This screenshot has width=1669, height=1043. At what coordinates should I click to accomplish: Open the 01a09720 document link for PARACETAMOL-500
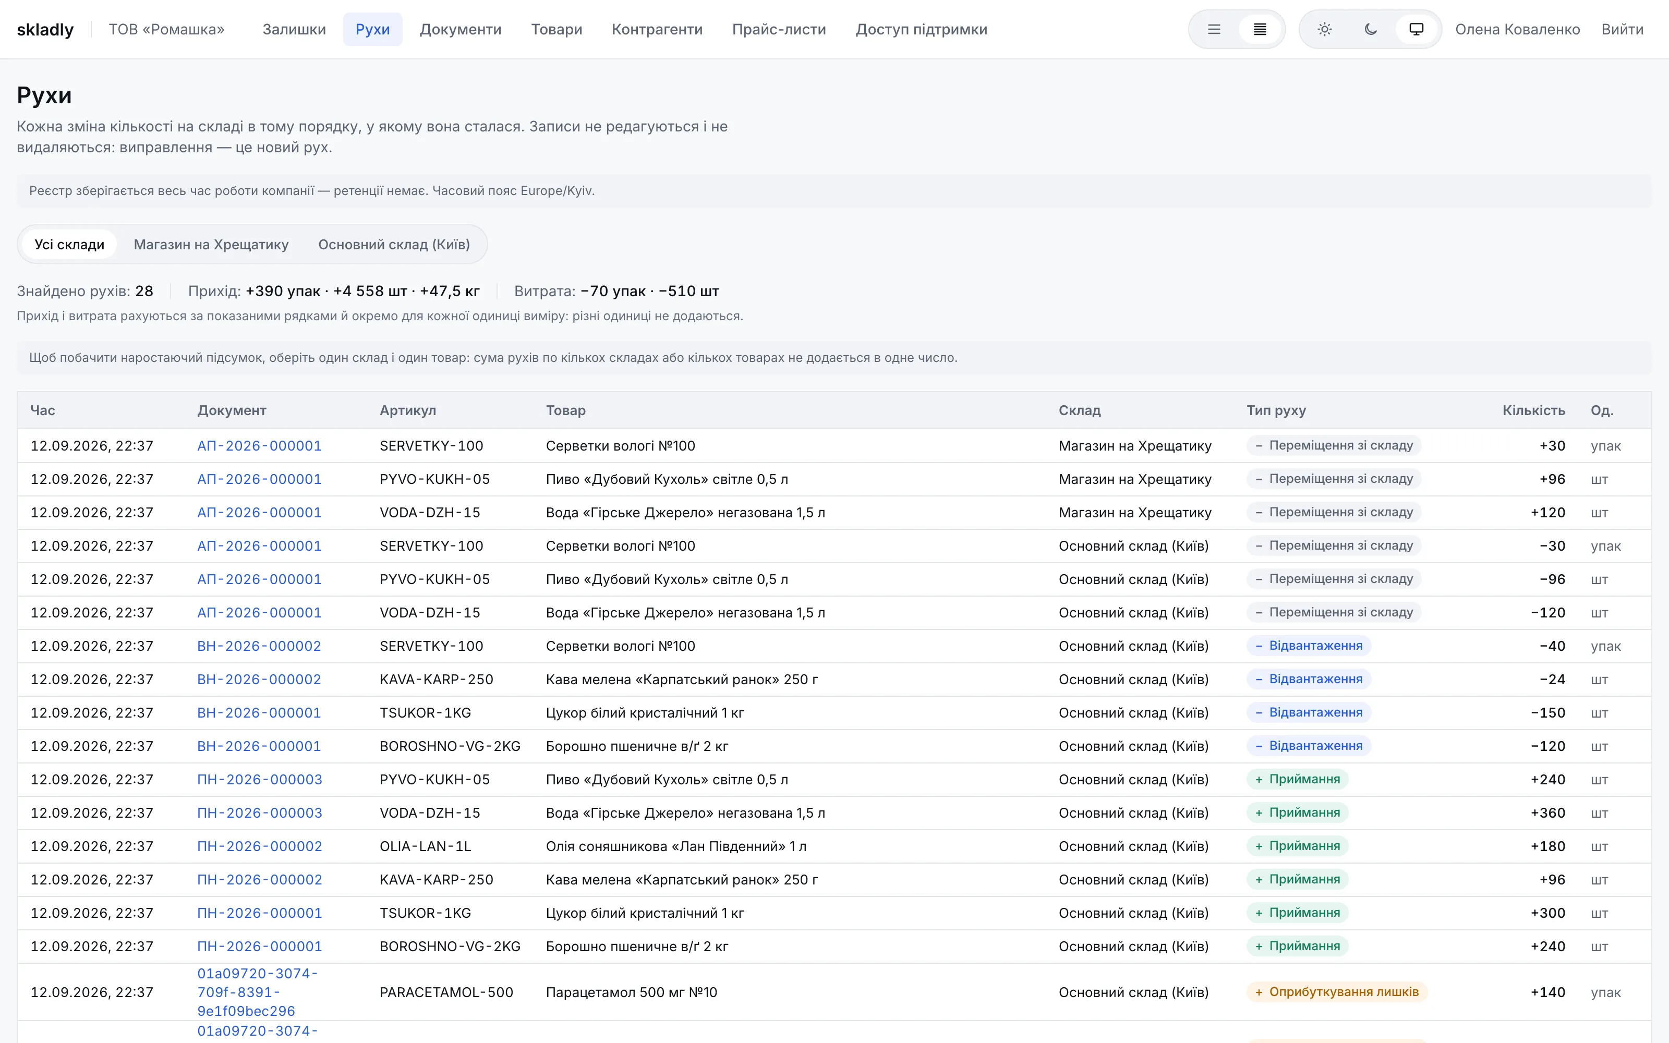[257, 992]
